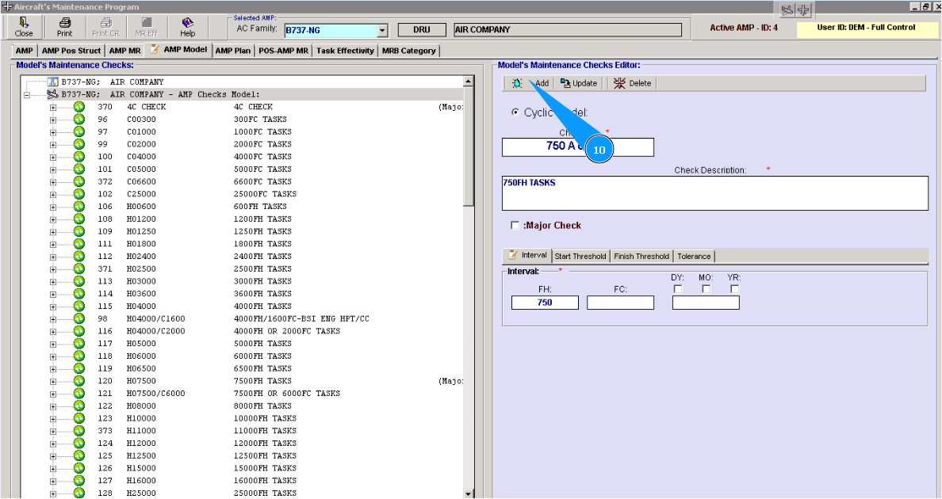
Task: Tick the DY interval checkbox
Action: 678,289
